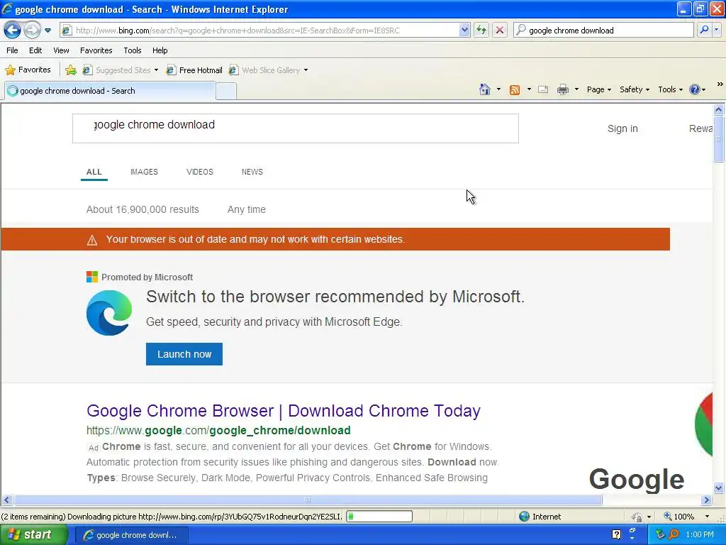Click the taskbar clock 1:00 PM
Image resolution: width=726 pixels, height=545 pixels.
[700, 534]
